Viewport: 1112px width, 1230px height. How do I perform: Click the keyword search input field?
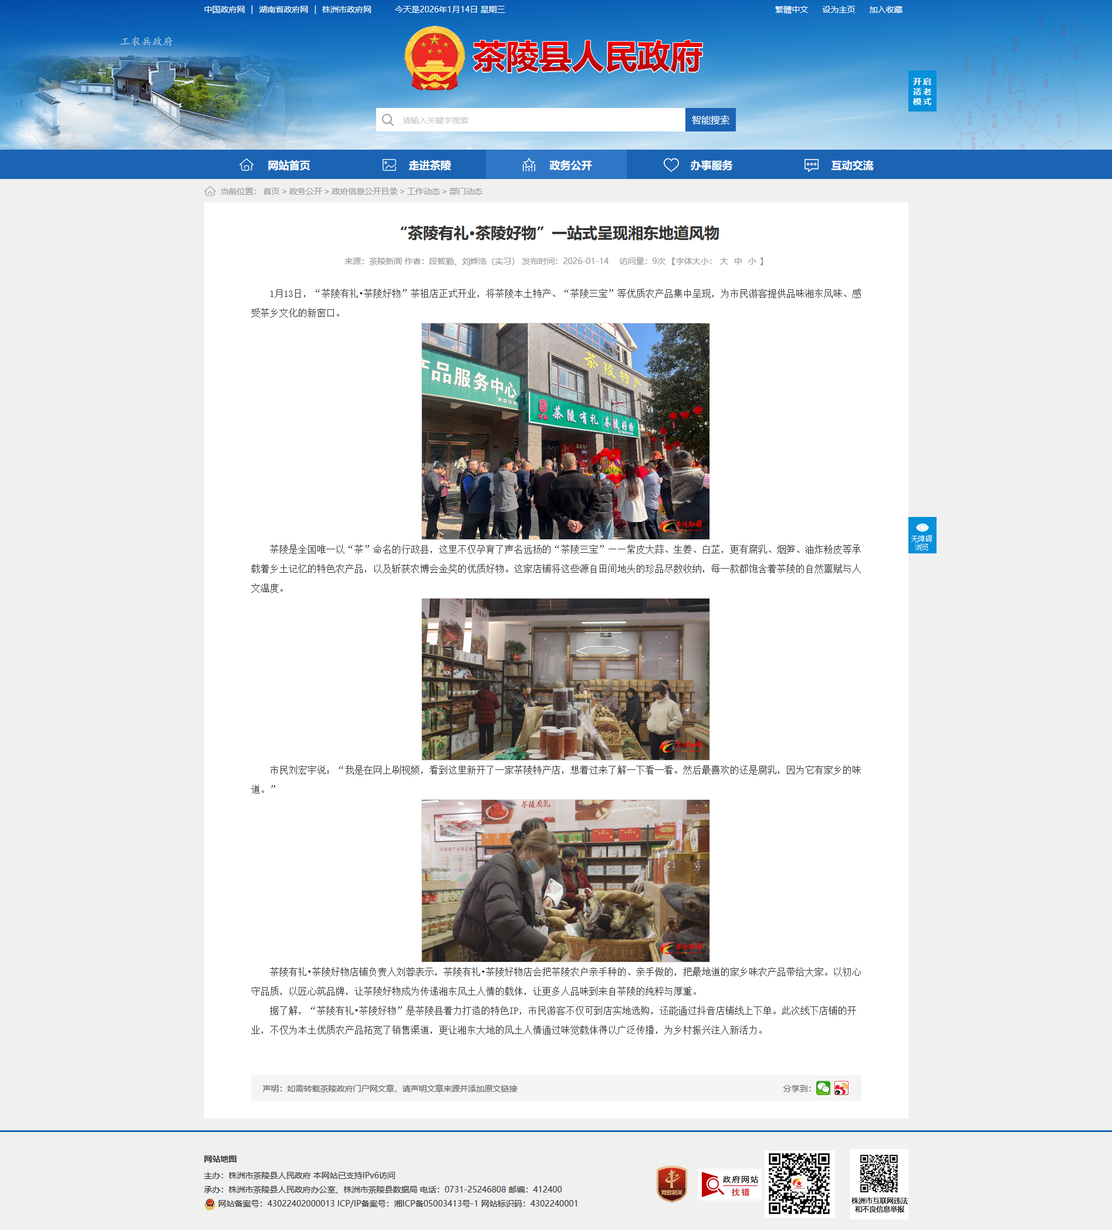click(540, 120)
